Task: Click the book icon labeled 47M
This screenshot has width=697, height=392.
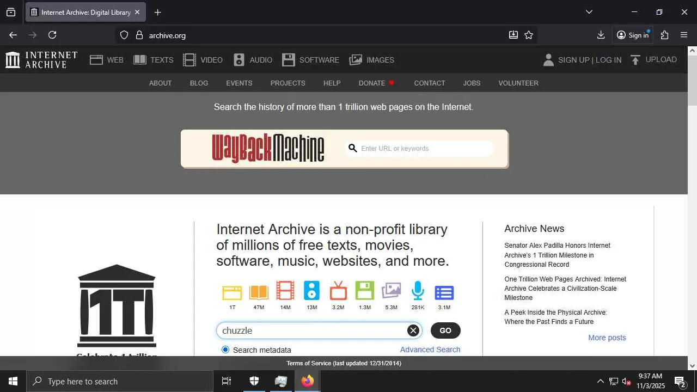Action: click(x=259, y=292)
